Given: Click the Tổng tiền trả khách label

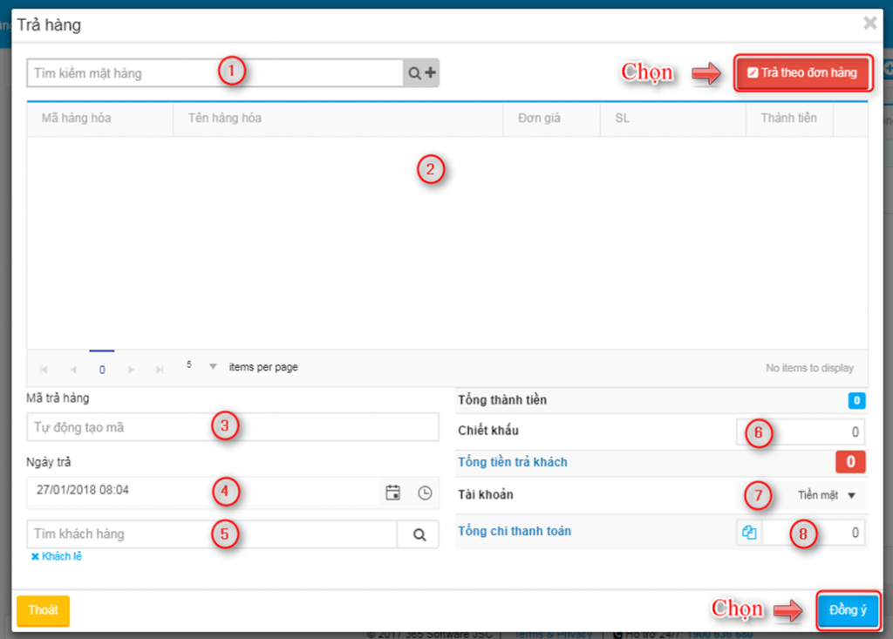Looking at the screenshot, I should [513, 462].
